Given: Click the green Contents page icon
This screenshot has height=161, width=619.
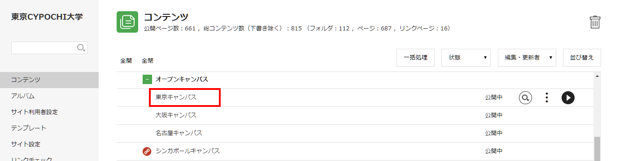Looking at the screenshot, I should pos(127,22).
